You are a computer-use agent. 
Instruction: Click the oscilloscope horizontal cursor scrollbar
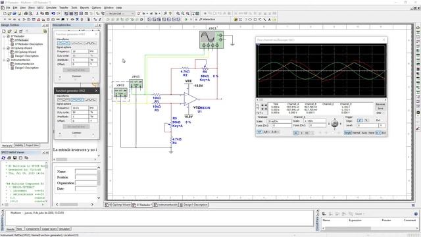click(321, 99)
